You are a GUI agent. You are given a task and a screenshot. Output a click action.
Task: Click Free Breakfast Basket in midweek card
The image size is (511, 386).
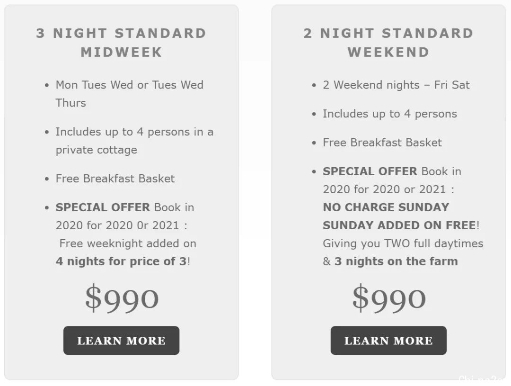[115, 179]
